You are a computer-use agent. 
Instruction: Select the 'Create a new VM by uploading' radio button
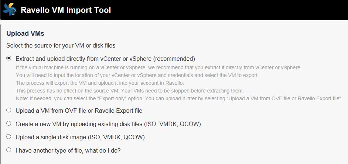click(8, 123)
